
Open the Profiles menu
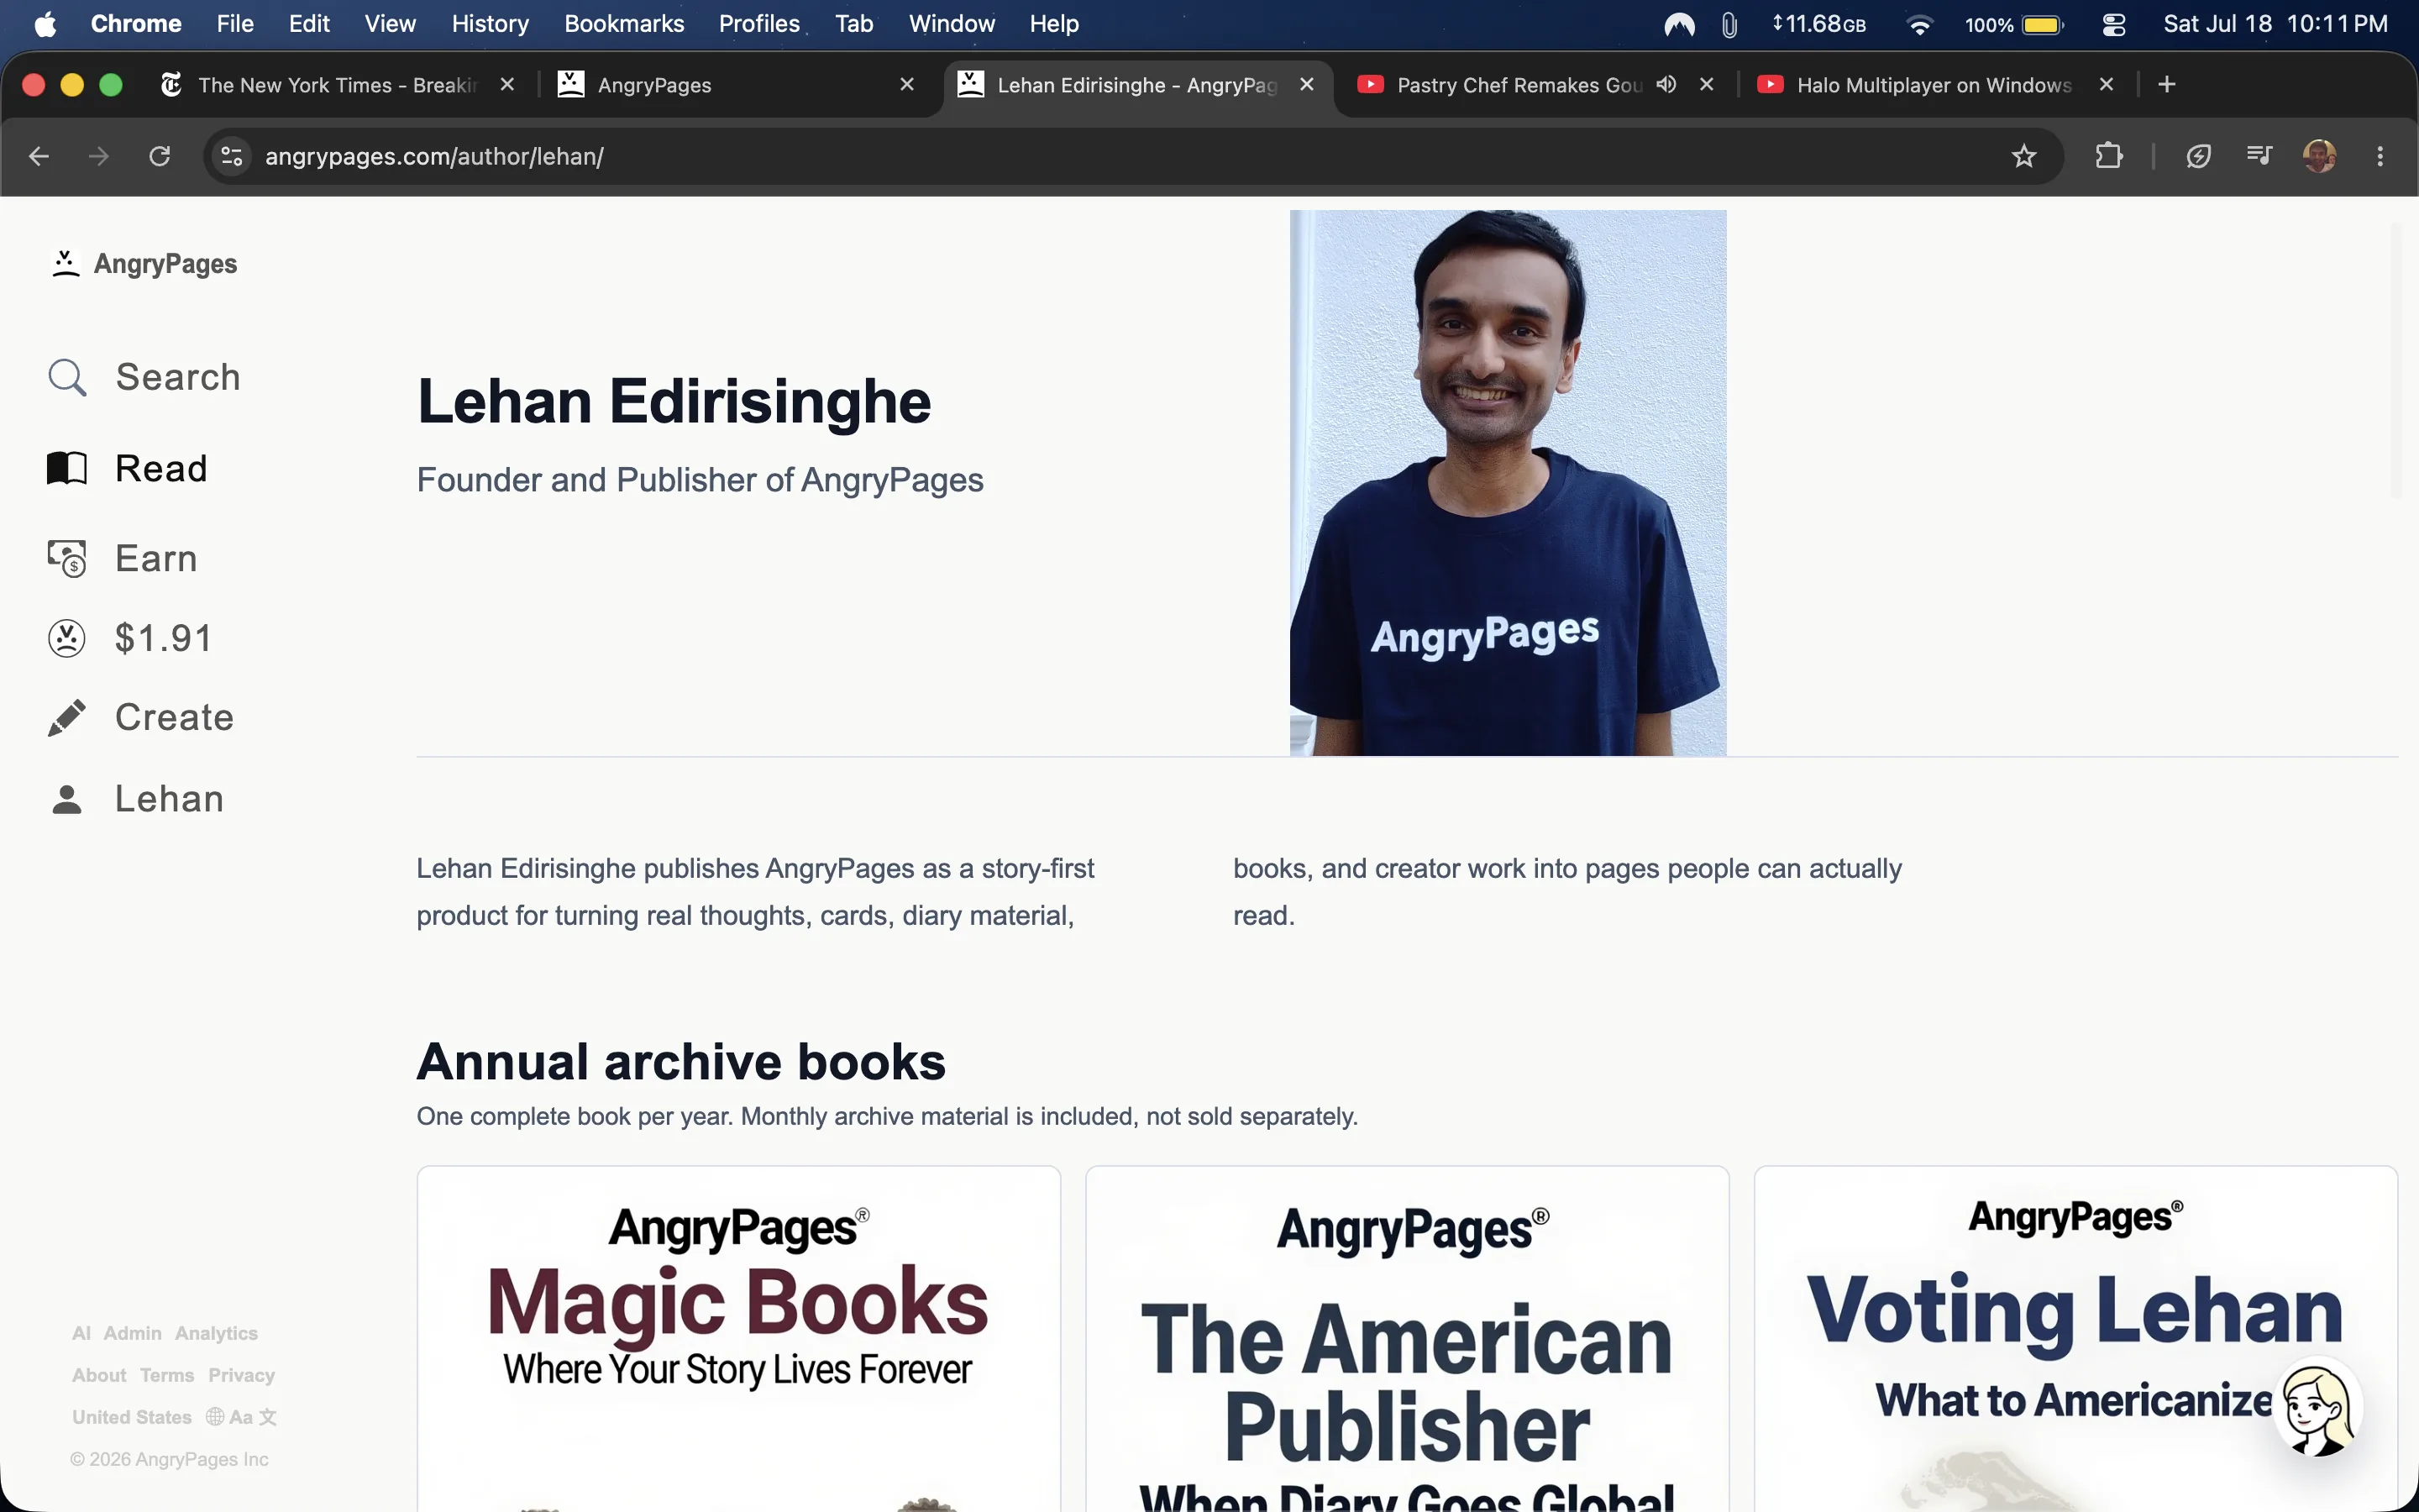(758, 24)
